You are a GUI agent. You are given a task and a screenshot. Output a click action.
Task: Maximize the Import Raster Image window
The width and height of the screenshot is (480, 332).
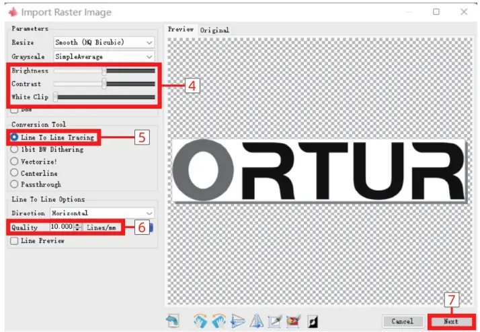point(436,11)
